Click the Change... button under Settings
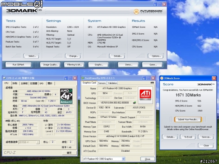 (74, 56)
